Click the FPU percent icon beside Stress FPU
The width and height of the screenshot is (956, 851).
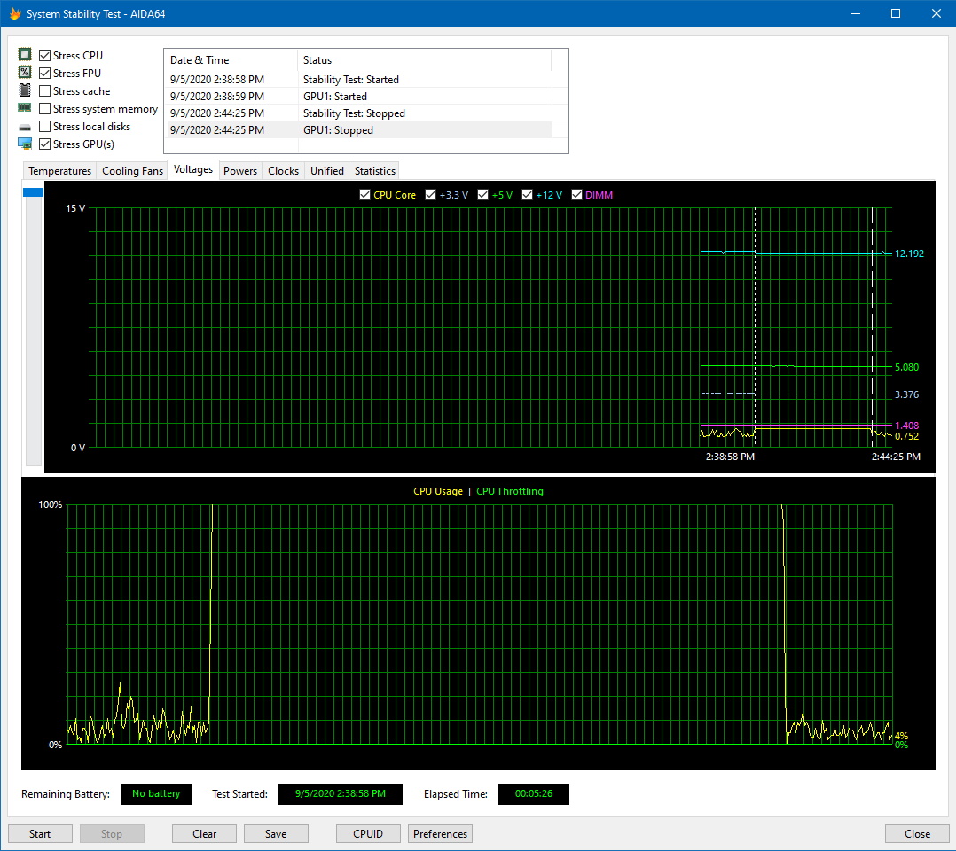click(x=25, y=73)
